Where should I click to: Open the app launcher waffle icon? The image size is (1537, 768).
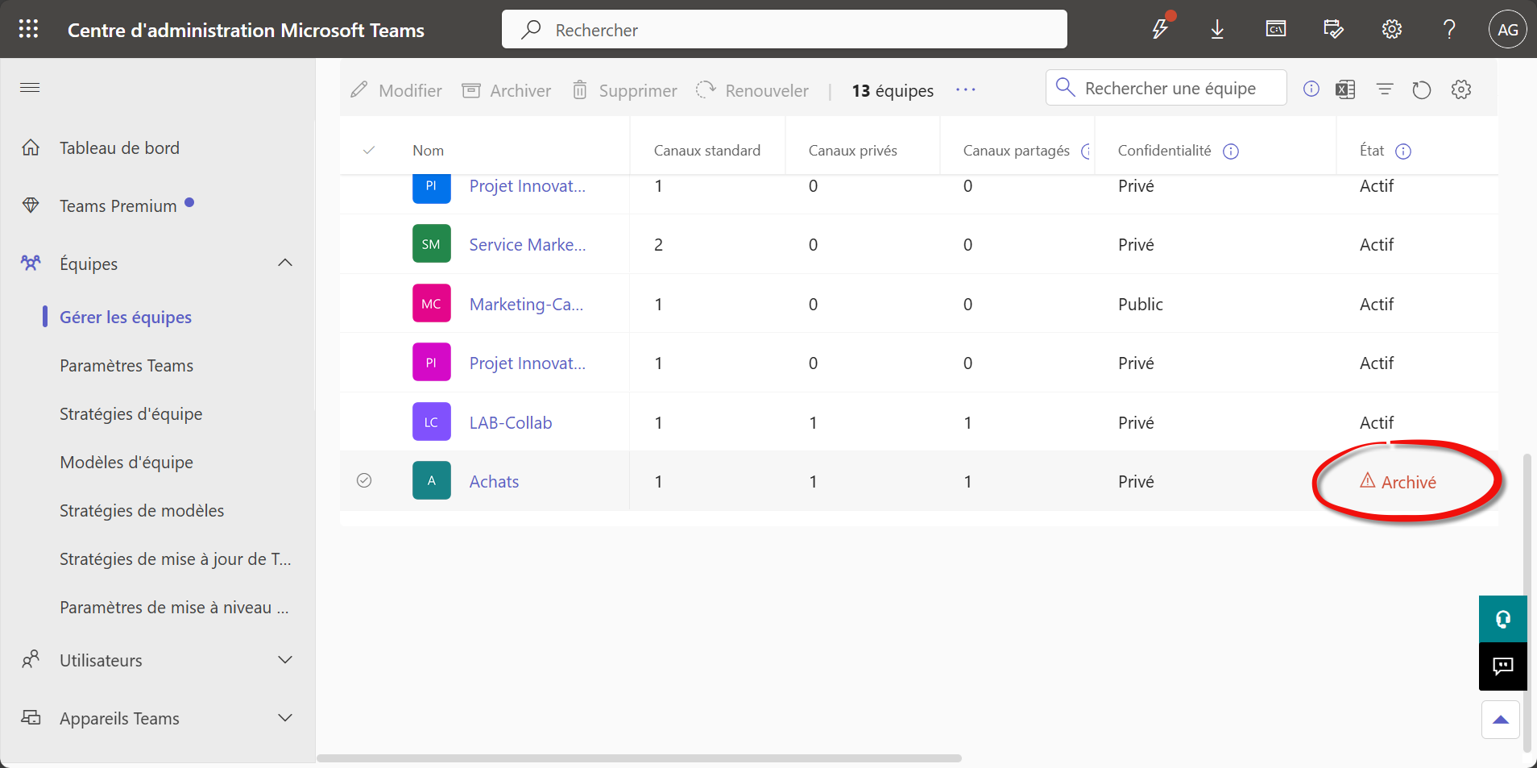(x=29, y=30)
